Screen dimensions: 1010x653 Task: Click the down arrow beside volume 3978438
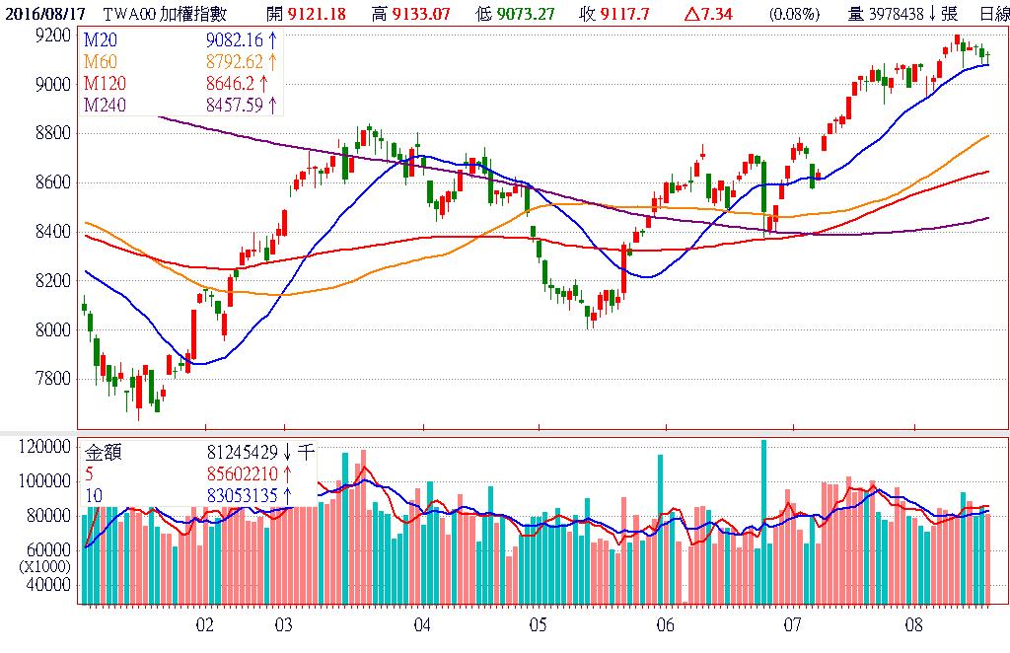[x=933, y=13]
